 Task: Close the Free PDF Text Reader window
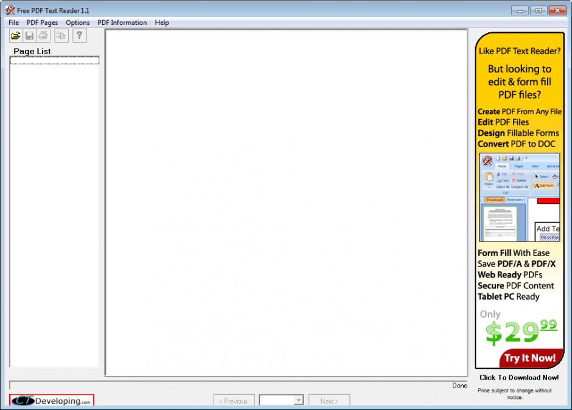557,10
